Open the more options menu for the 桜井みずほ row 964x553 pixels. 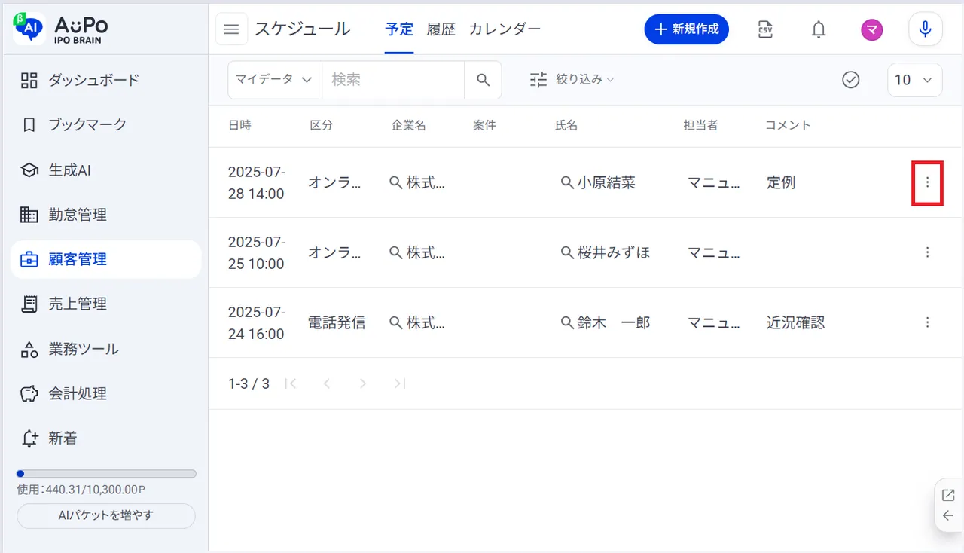pyautogui.click(x=928, y=252)
